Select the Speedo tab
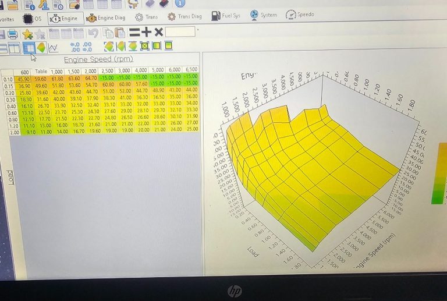This screenshot has height=301, width=447. click(301, 15)
